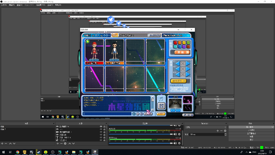Open source properties gear icon
The height and width of the screenshot is (155, 275).
[65, 144]
